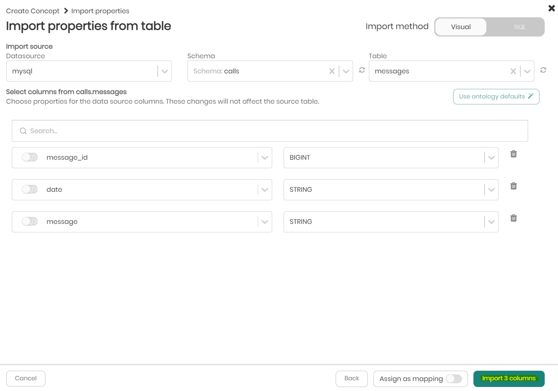
Task: Delete the message_id column row
Action: (x=513, y=154)
